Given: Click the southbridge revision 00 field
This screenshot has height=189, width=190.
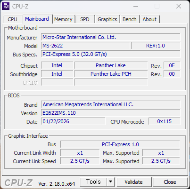Looking at the screenshot, I should click(172, 74).
